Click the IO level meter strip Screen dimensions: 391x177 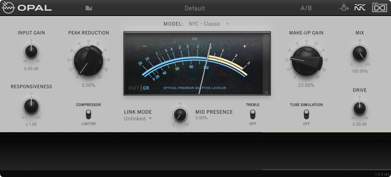pyautogui.click(x=267, y=63)
